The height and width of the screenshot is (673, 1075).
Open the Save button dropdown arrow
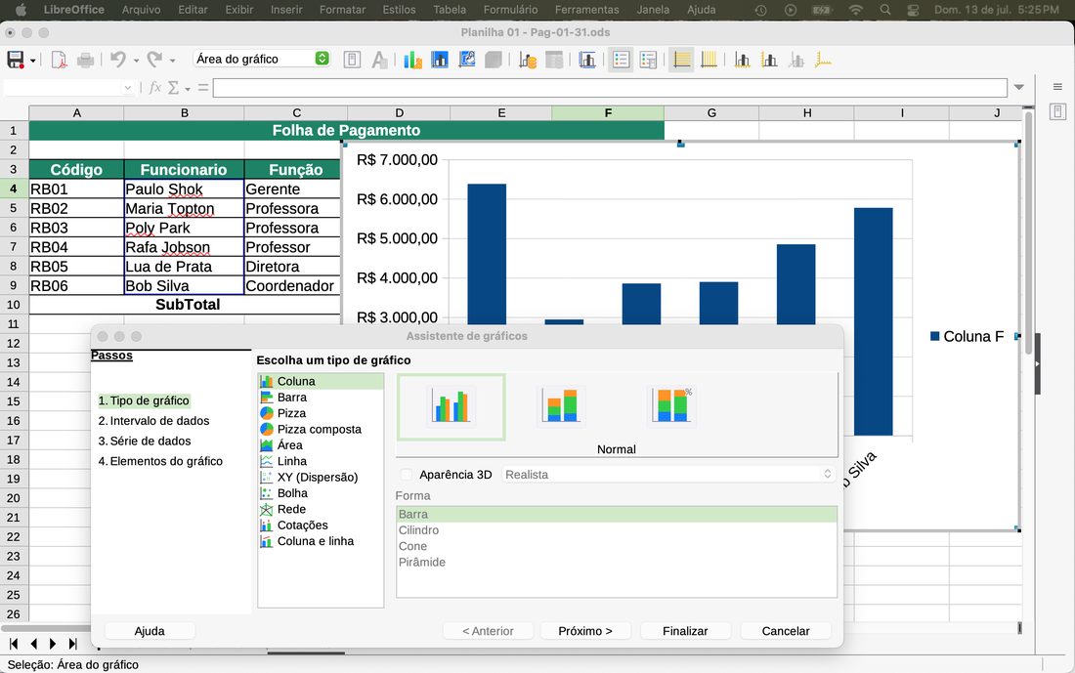click(32, 61)
